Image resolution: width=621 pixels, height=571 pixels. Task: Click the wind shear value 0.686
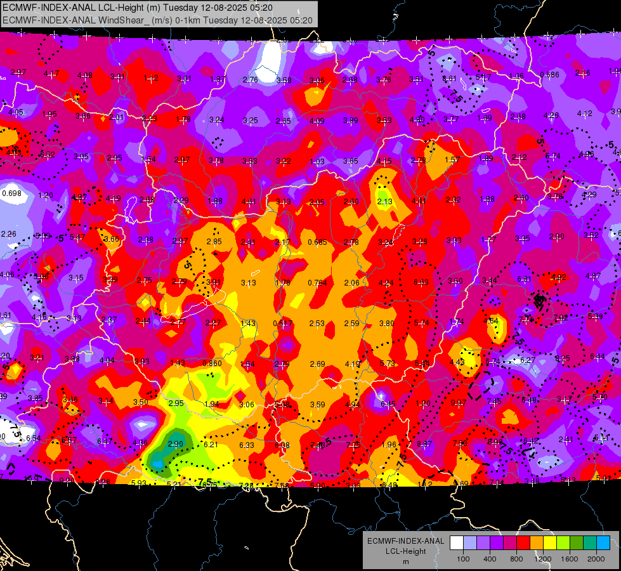pos(550,74)
